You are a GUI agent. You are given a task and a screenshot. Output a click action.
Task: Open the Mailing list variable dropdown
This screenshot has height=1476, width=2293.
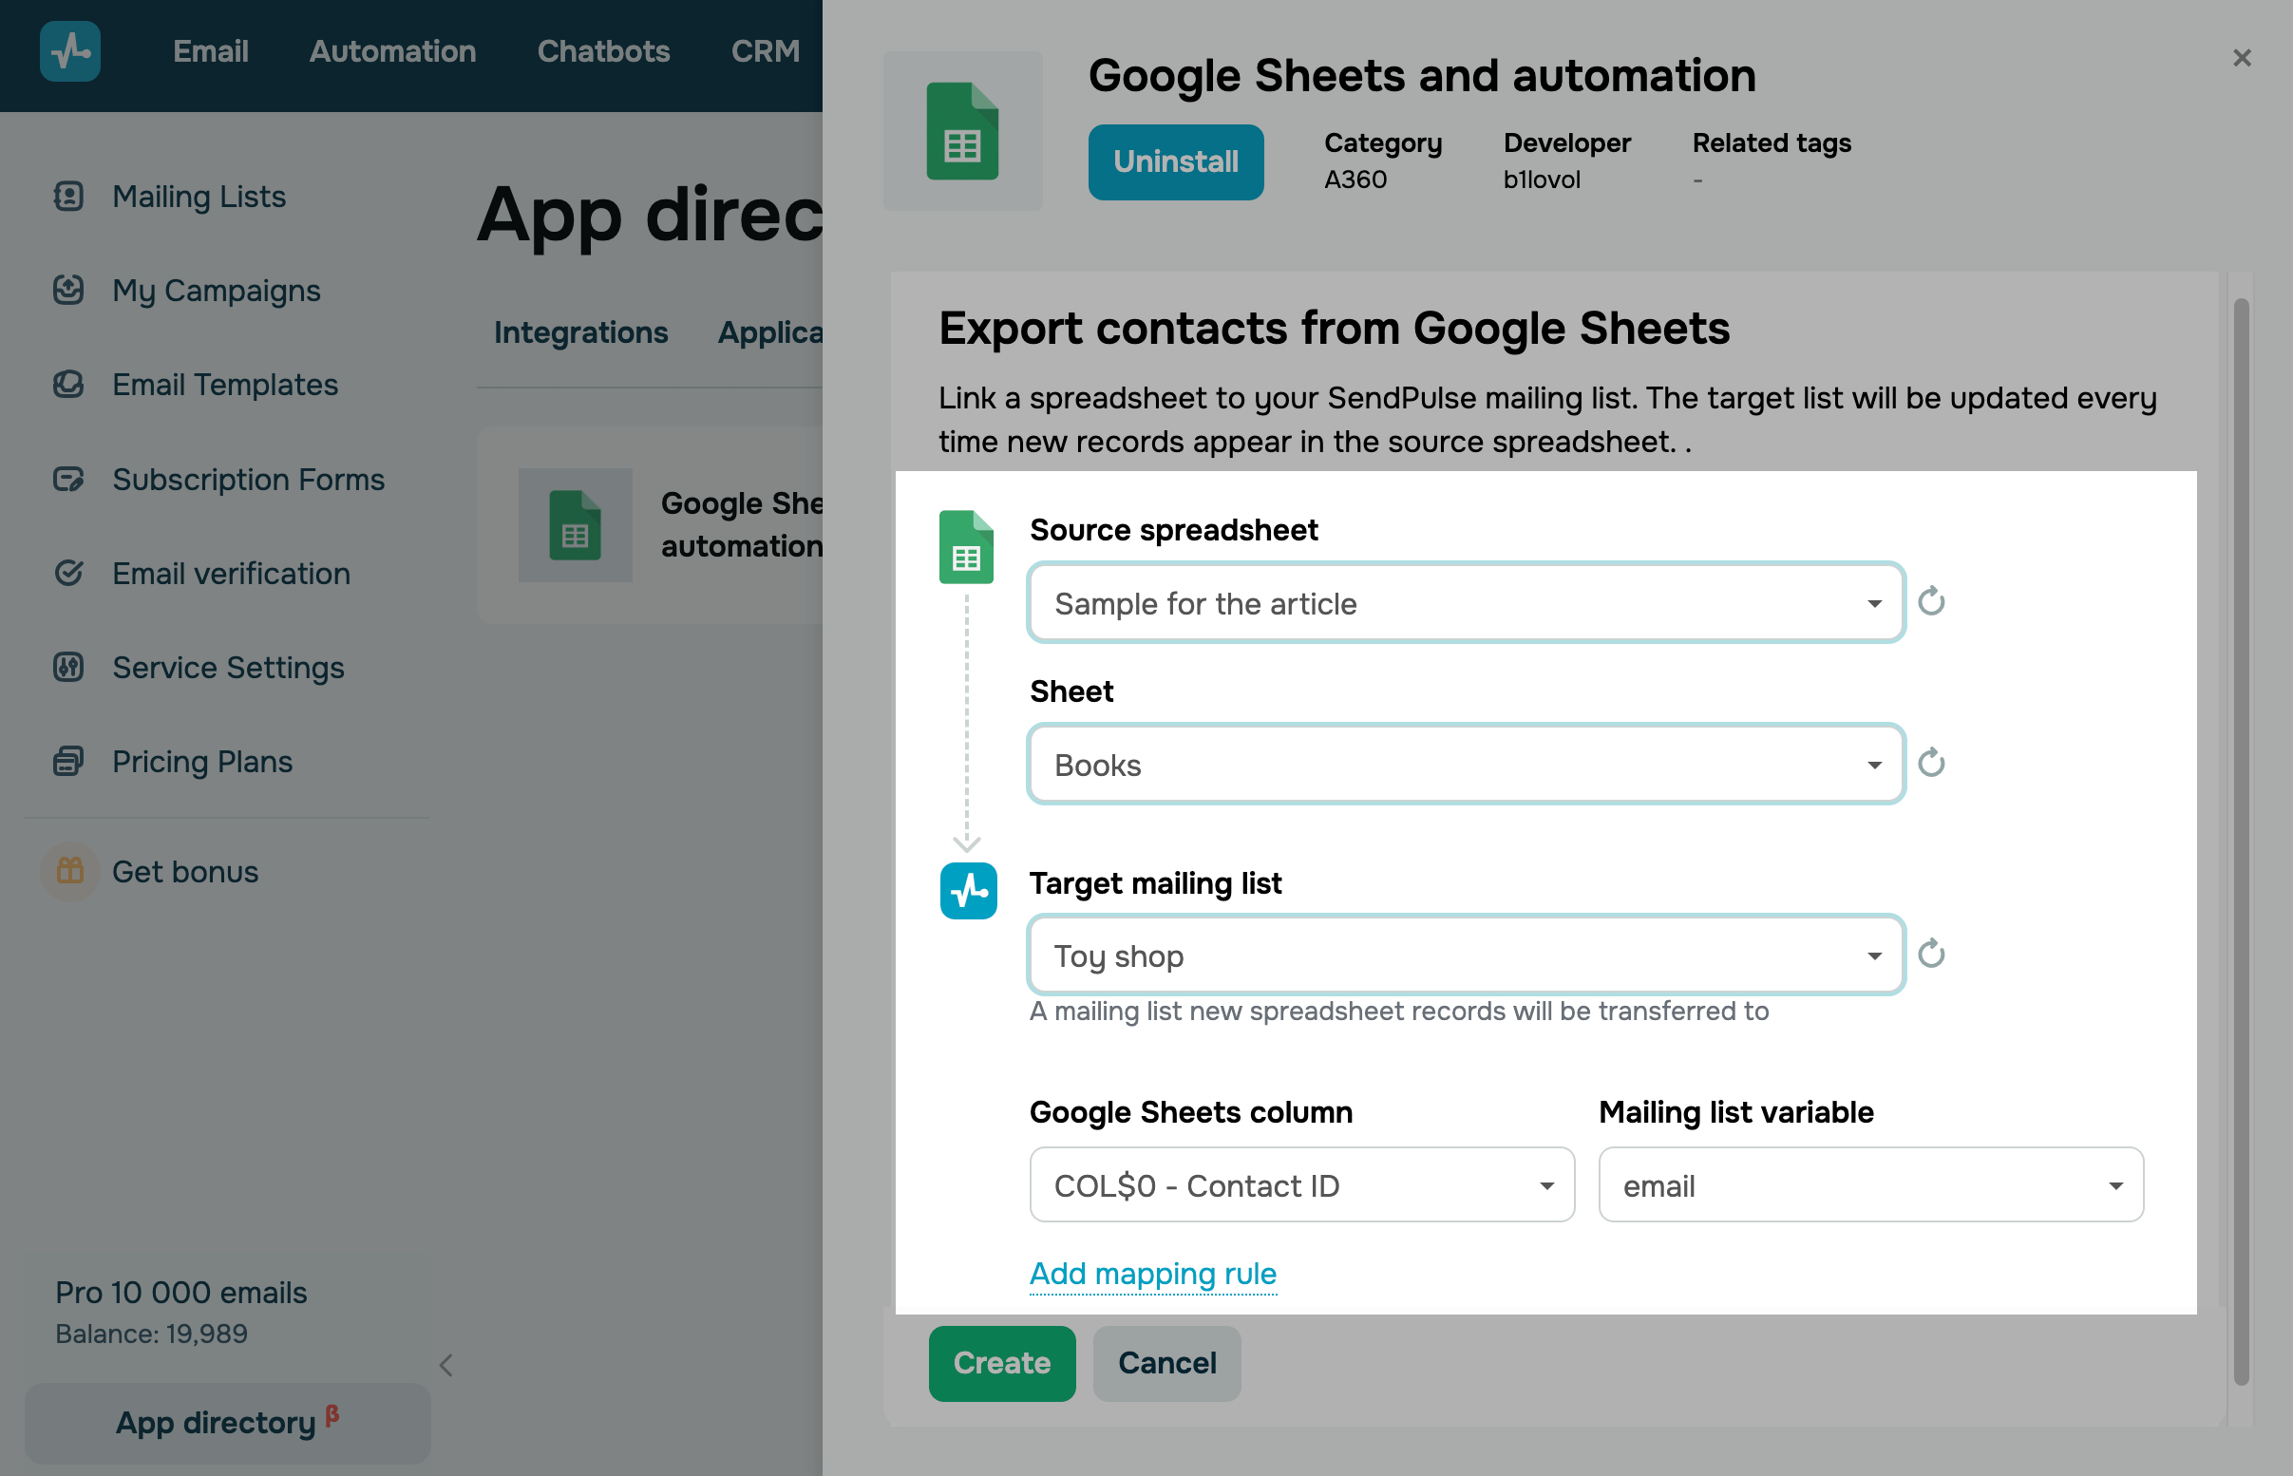tap(1869, 1185)
